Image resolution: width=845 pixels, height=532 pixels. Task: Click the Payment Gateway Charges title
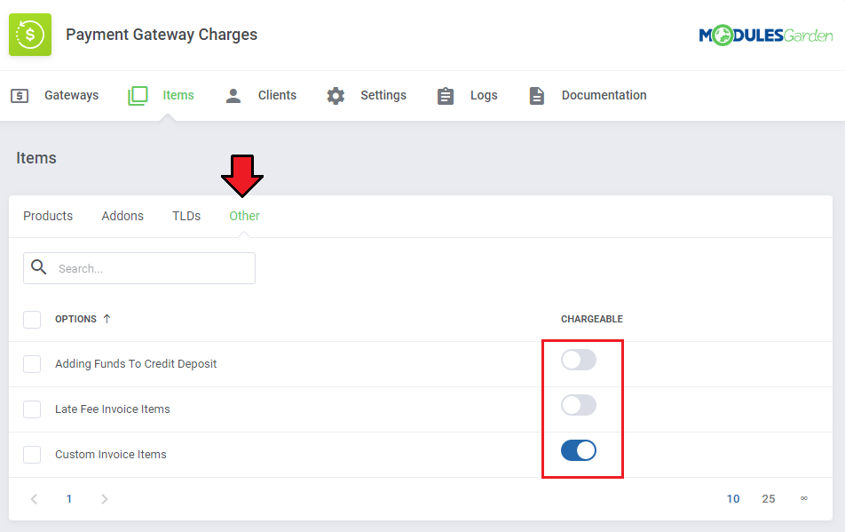pos(162,35)
